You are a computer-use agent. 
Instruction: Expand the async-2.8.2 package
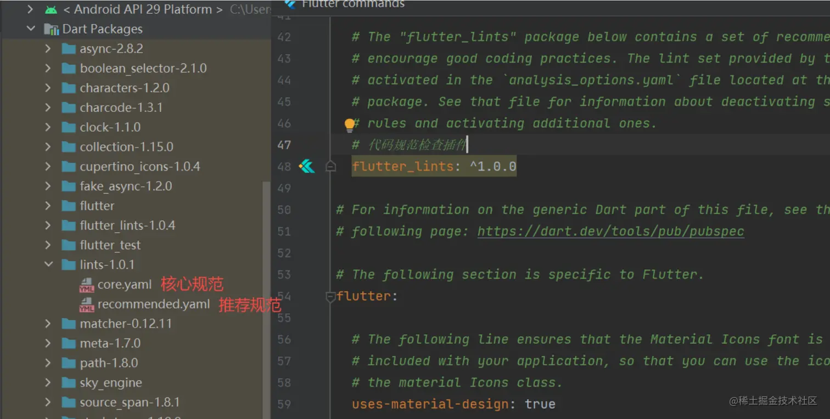(48, 49)
